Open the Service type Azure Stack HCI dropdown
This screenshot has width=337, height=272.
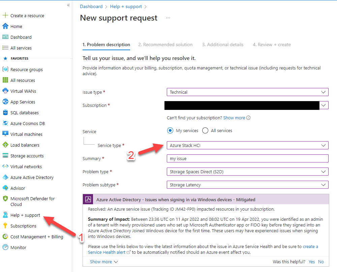pos(248,145)
